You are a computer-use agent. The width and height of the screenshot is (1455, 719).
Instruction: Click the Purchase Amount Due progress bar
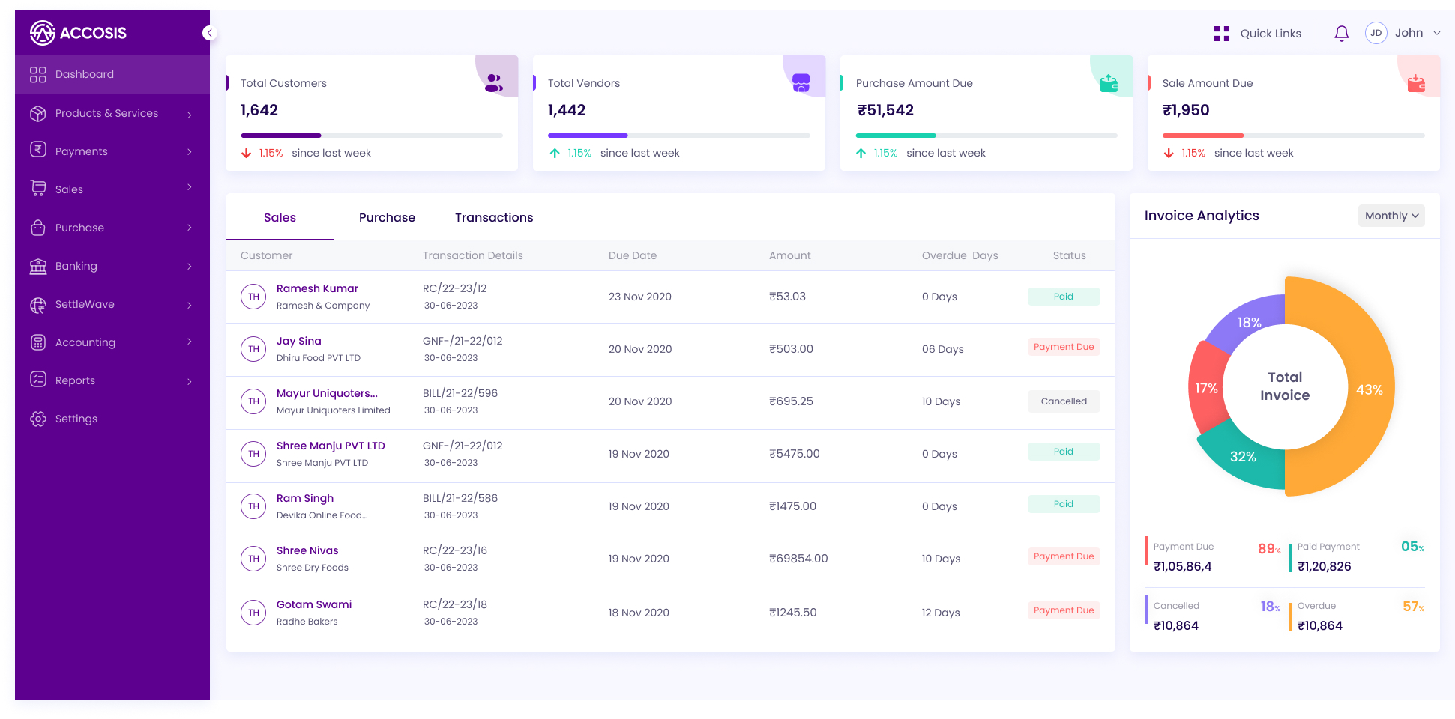[986, 136]
